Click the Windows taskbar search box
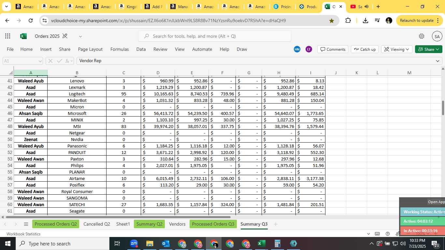 [x=63, y=243]
